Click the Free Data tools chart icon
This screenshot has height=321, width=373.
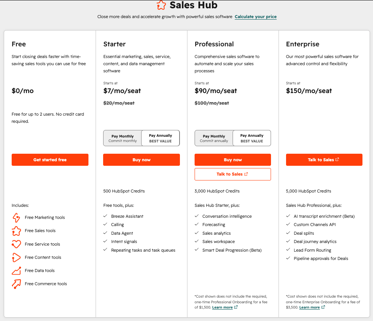tap(17, 271)
